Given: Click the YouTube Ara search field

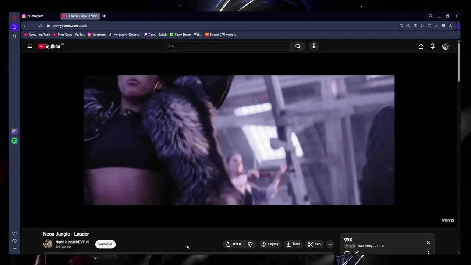Looking at the screenshot, I should click(227, 46).
